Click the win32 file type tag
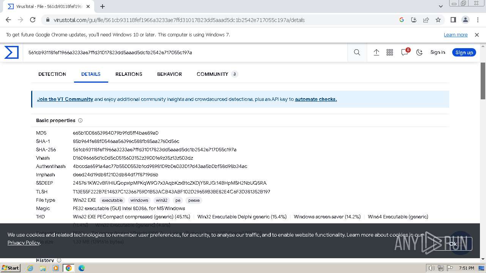 coord(161,200)
